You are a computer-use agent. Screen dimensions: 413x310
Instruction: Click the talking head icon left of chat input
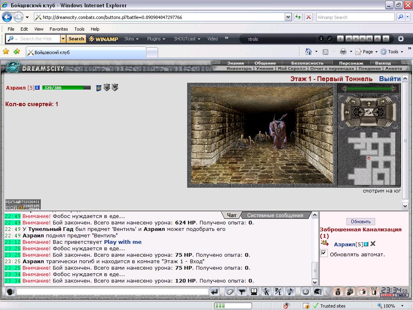(10, 292)
